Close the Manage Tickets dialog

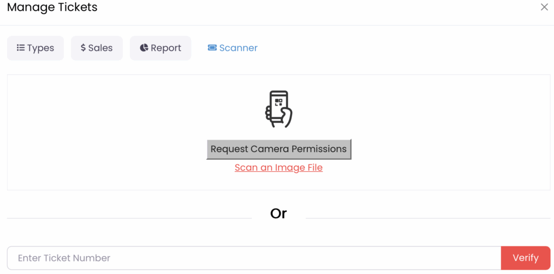[x=544, y=7]
